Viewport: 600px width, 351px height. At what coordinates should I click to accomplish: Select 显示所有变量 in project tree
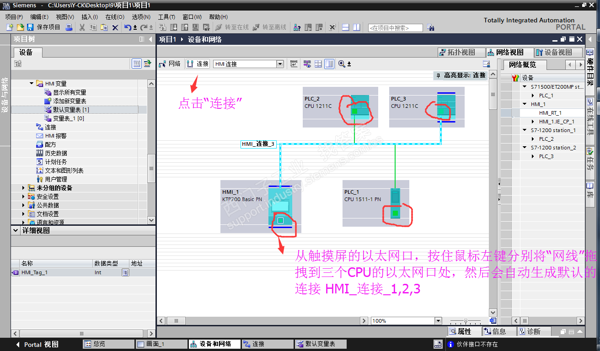(70, 92)
